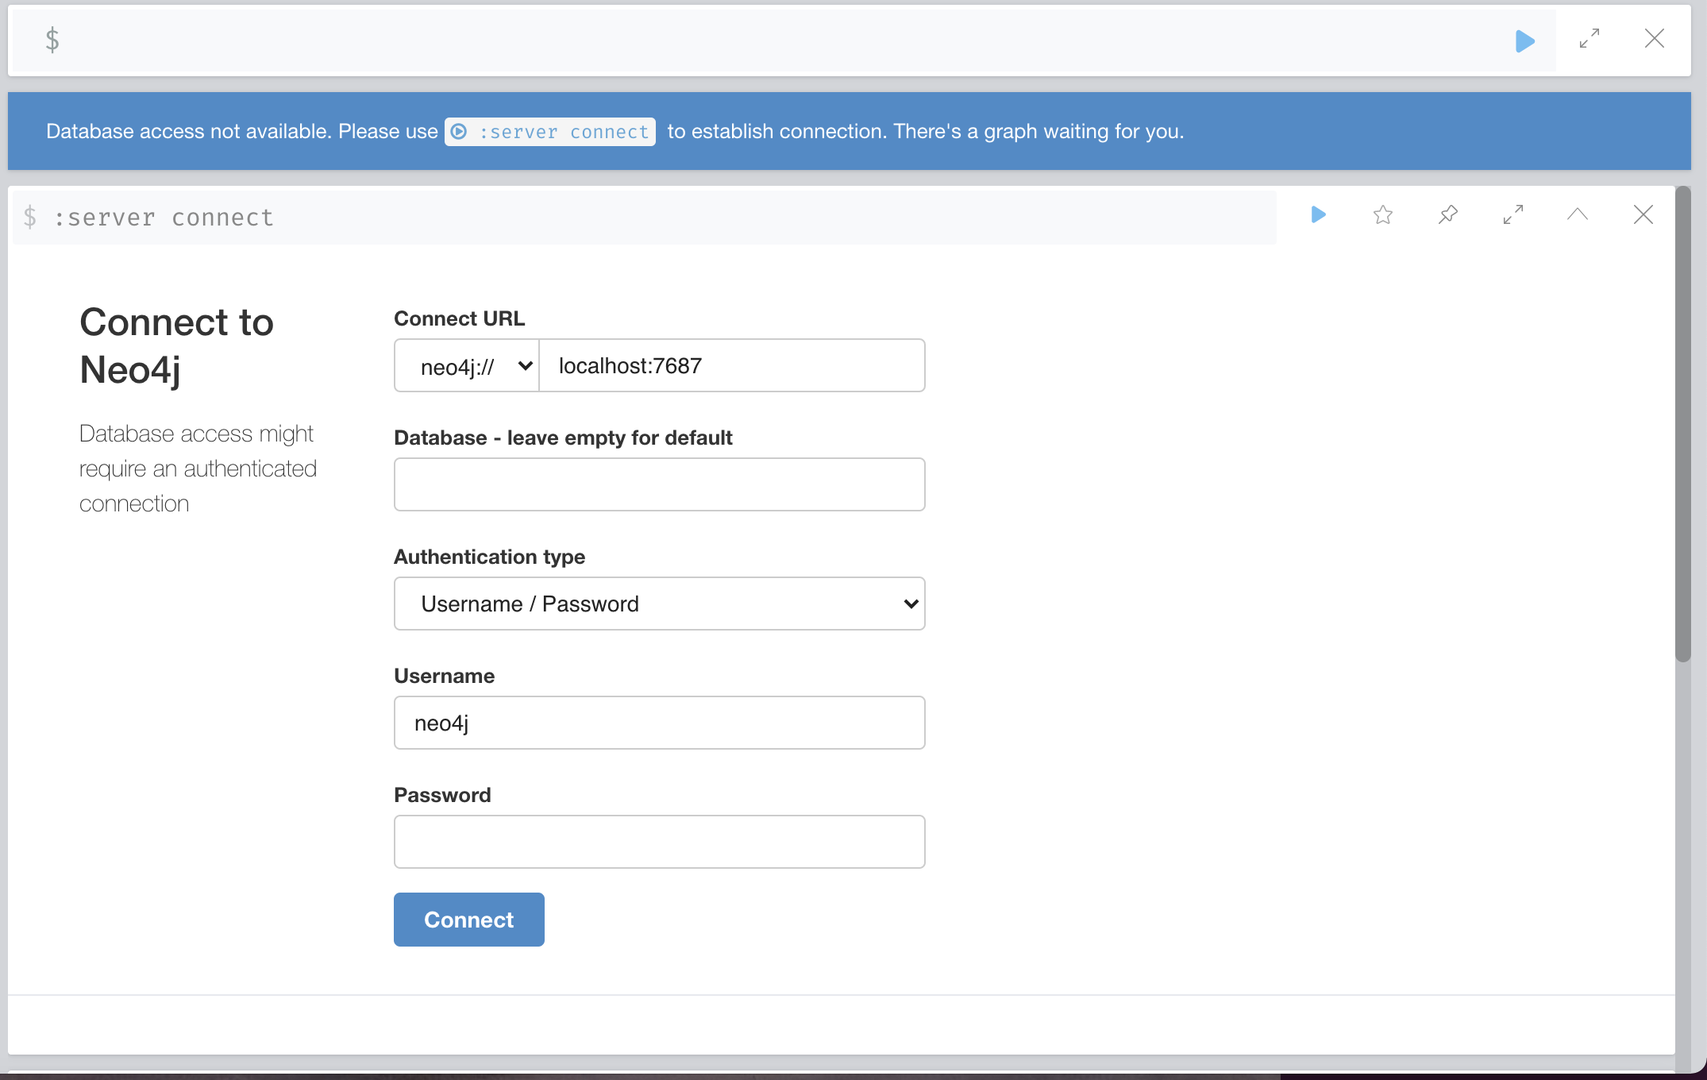The width and height of the screenshot is (1707, 1080).
Task: Pin the :server connect frame
Action: 1448,214
